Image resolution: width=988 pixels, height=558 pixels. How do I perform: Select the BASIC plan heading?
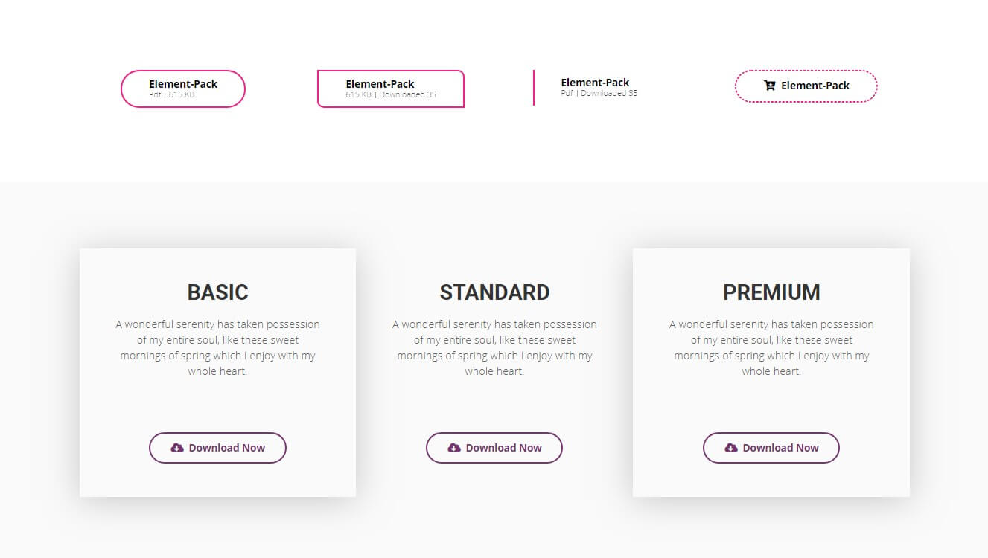click(218, 292)
